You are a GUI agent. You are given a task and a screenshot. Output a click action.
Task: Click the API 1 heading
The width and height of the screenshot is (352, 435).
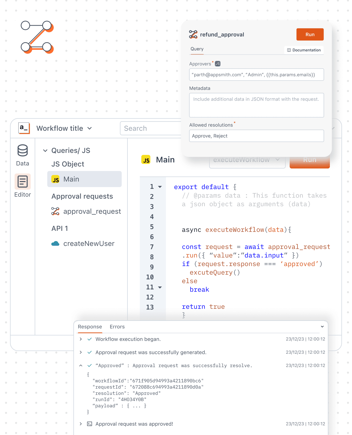pyautogui.click(x=60, y=228)
